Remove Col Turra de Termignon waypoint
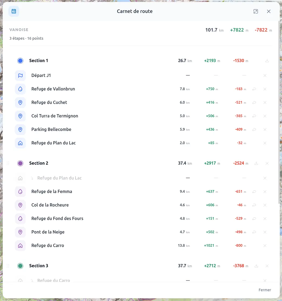This screenshot has height=301, width=282. [265, 116]
